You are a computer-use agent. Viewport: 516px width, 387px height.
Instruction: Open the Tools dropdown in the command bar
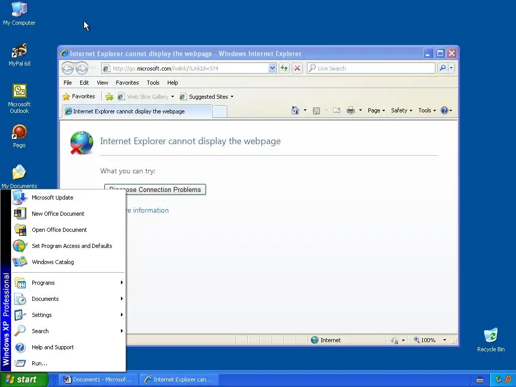click(x=427, y=110)
